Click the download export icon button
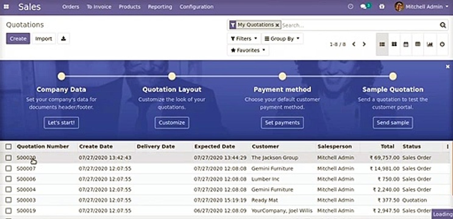The image size is (453, 219). (x=63, y=39)
